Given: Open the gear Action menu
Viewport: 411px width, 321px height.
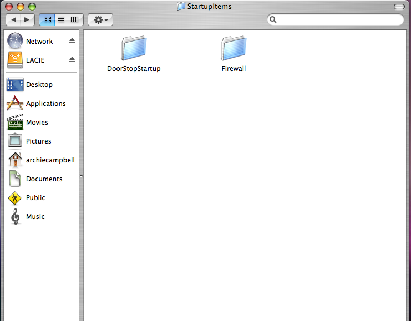Looking at the screenshot, I should [100, 19].
